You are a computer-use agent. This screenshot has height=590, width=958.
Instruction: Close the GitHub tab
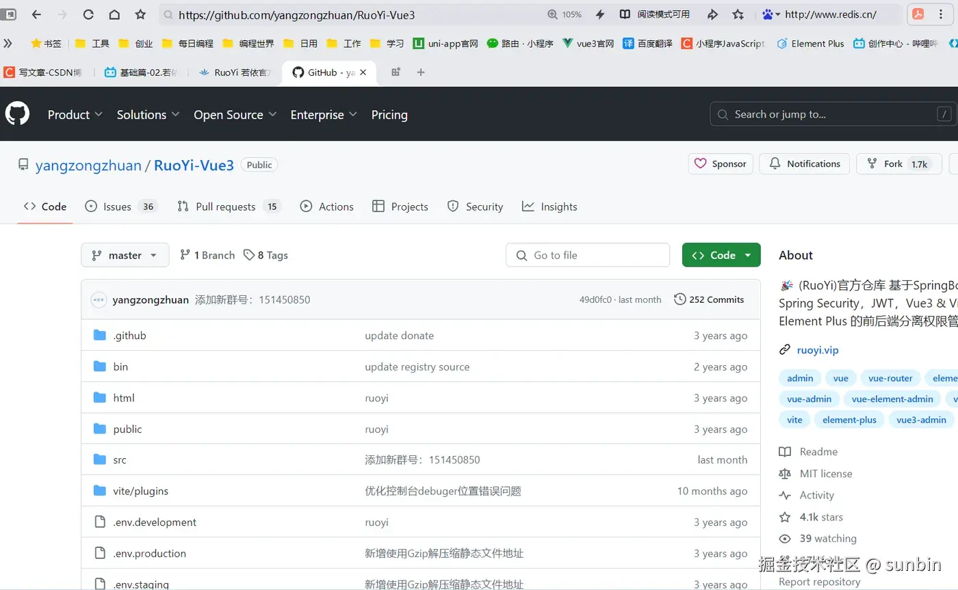tap(363, 72)
